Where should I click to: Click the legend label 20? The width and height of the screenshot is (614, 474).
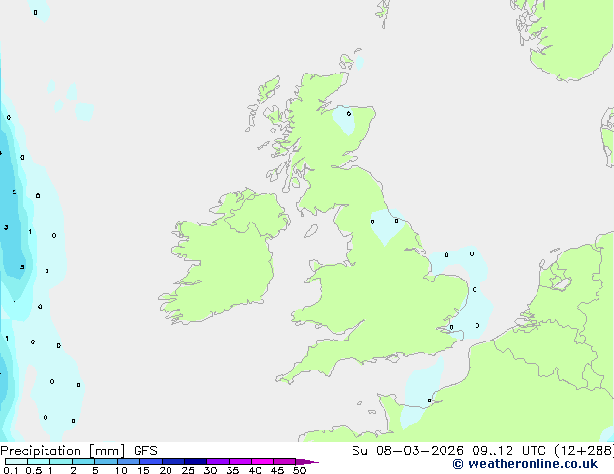pos(166,470)
